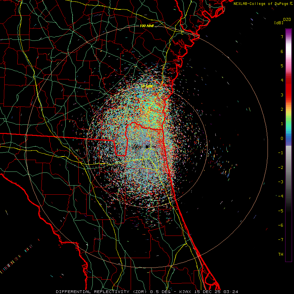Click the 0 tick label on the scale

coord(282,139)
